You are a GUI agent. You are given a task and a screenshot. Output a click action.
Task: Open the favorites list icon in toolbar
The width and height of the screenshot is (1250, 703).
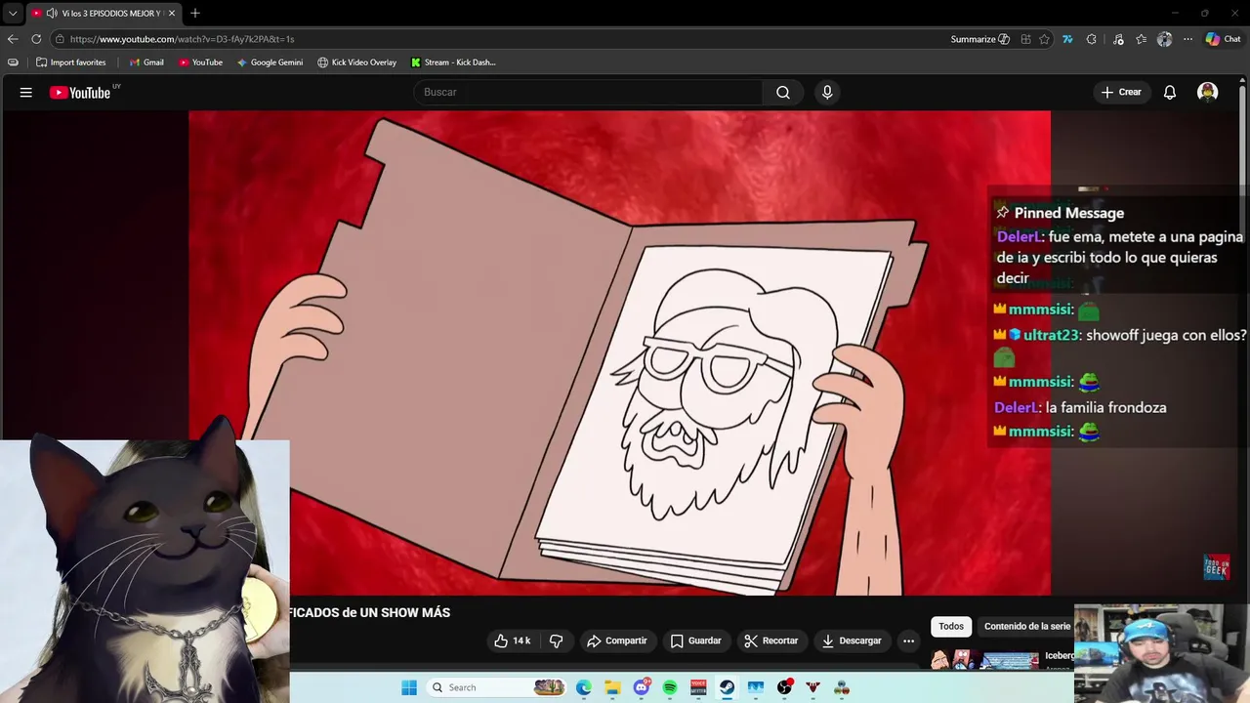pos(1141,39)
